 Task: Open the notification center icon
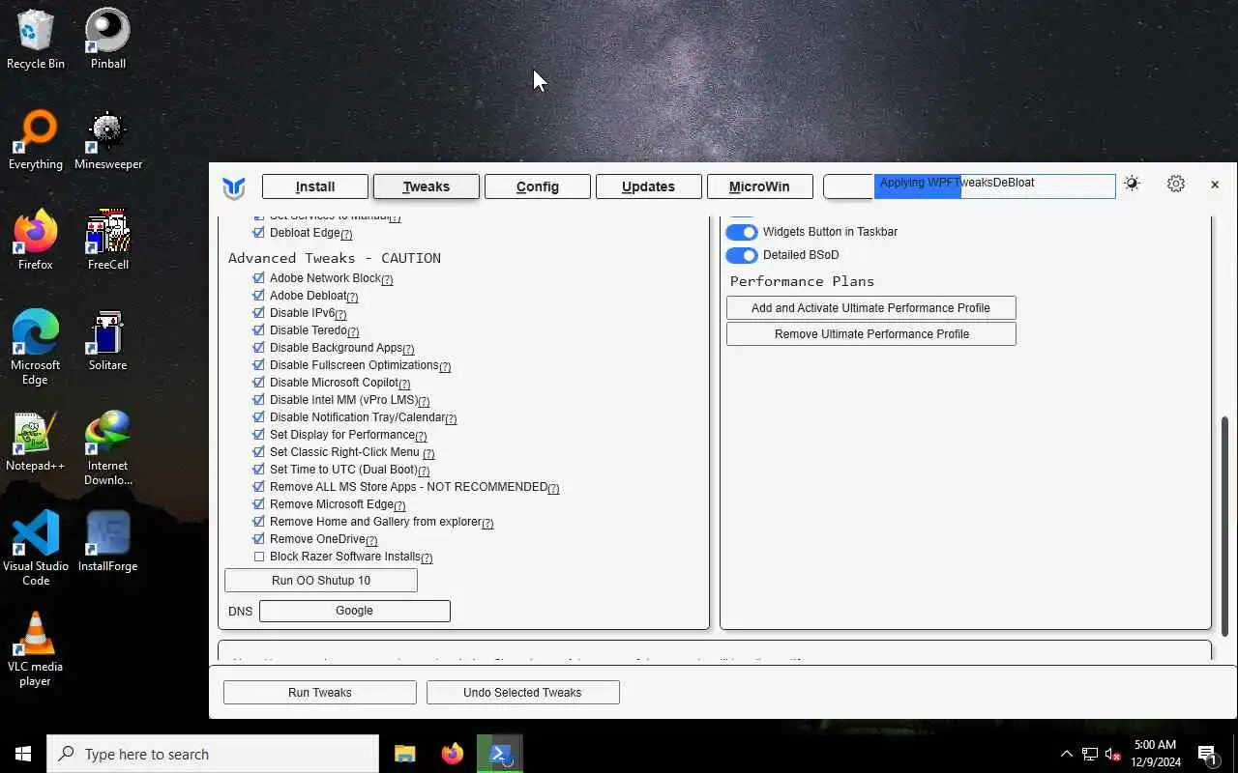(1207, 754)
